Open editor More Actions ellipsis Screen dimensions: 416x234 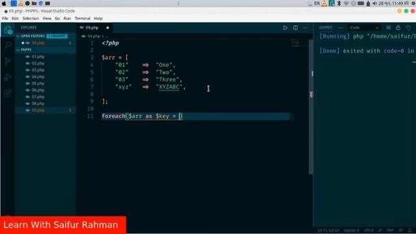point(305,27)
